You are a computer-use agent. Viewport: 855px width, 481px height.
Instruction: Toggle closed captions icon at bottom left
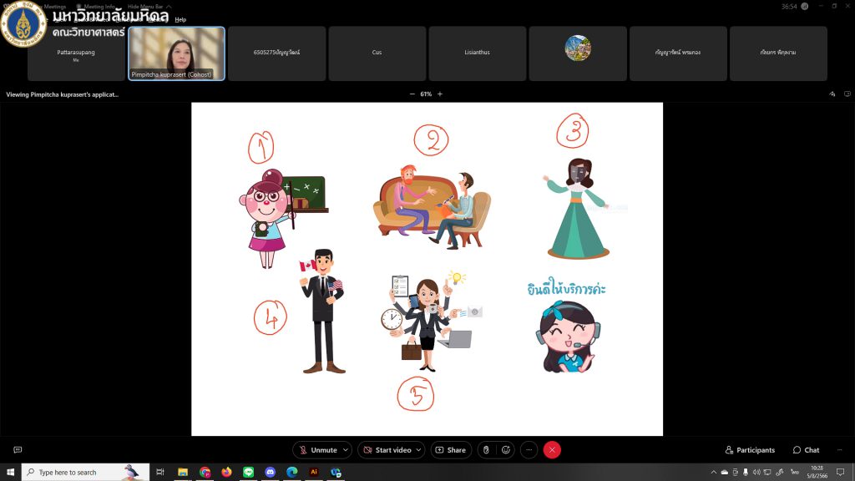click(18, 450)
